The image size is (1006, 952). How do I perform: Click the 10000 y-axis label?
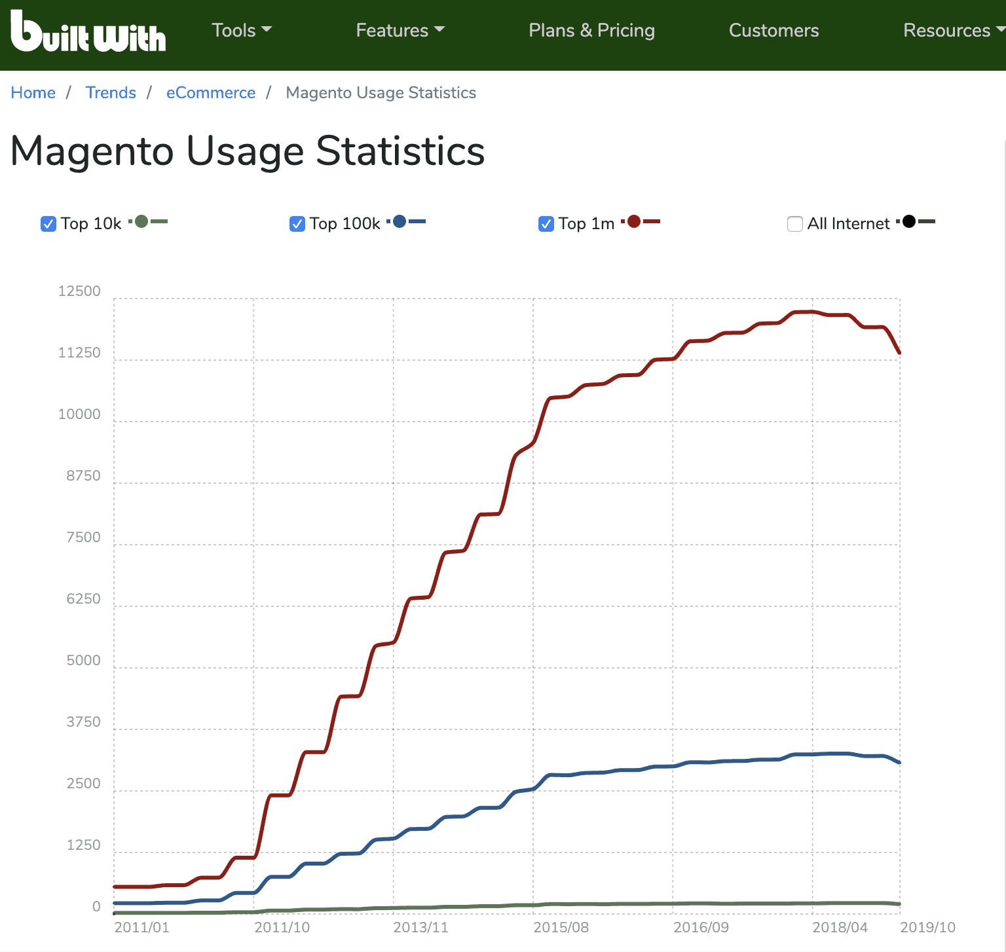(79, 414)
